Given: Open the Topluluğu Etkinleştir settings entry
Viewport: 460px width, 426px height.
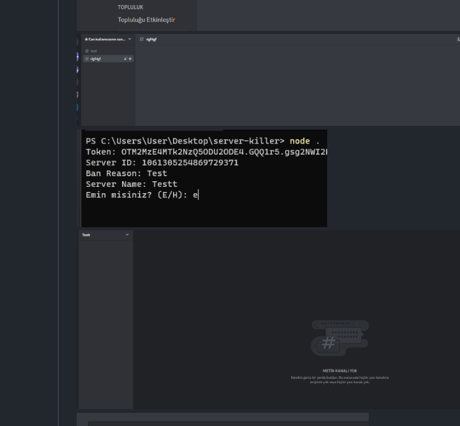Looking at the screenshot, I should (146, 20).
